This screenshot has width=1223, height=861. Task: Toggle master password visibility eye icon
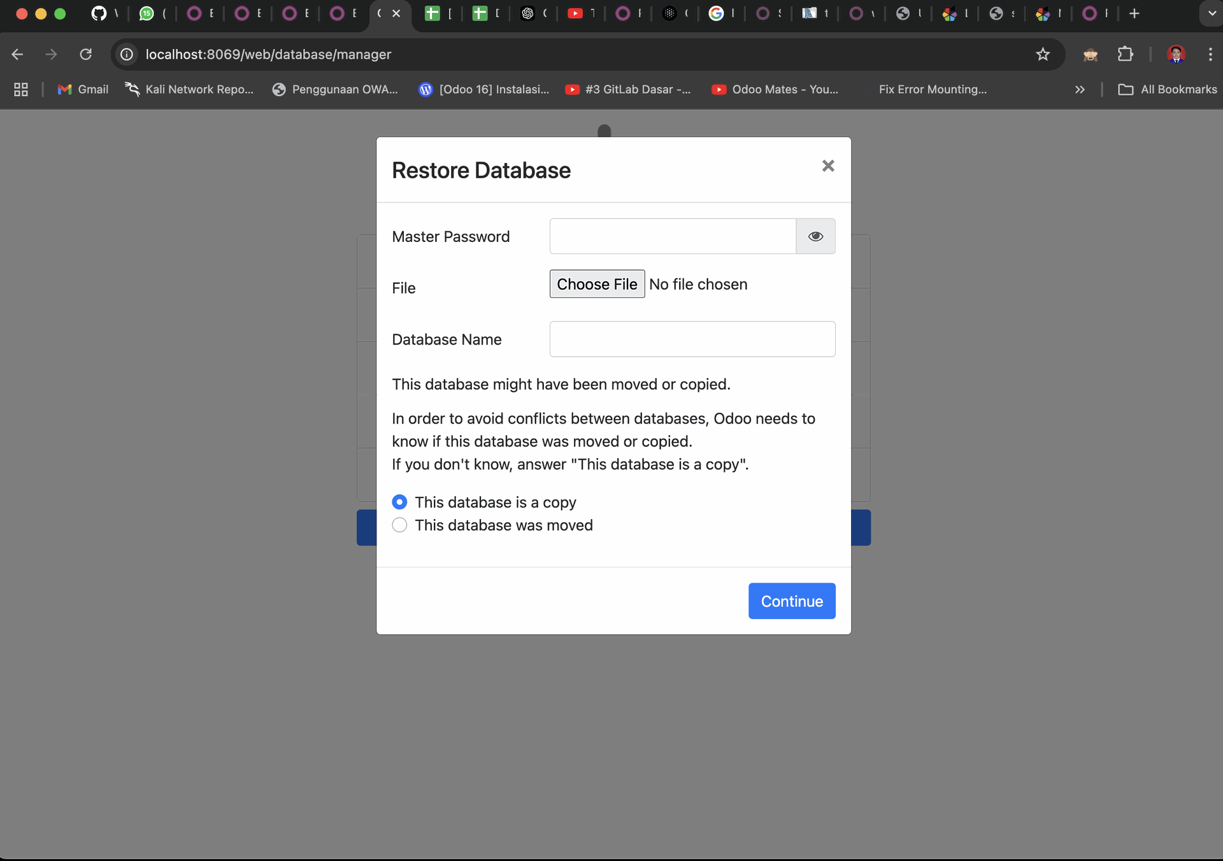[x=815, y=236]
